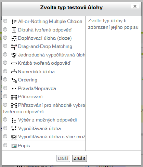143x167 pixels.
Task: Click the Vypočítávaná úloha 2+2 icon
Action: [14, 128]
